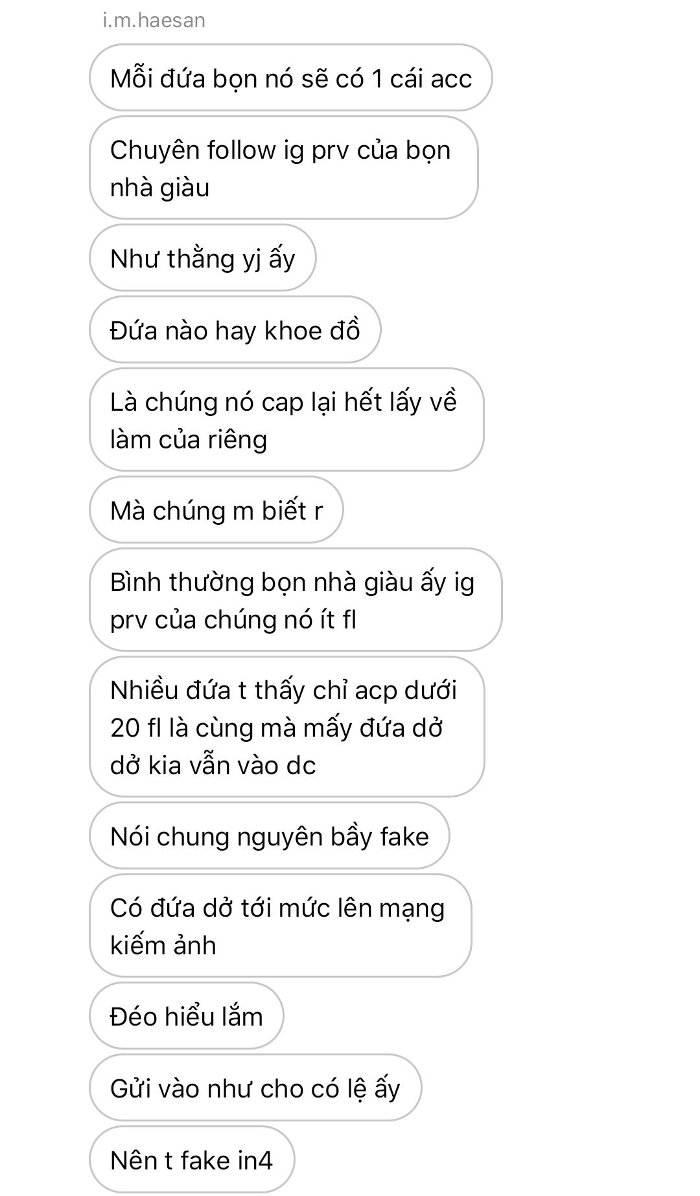Screen dimensions: 700x1196
Task: Tap the 'Nói chung nguyên bầy fake' message
Action: coord(270,836)
